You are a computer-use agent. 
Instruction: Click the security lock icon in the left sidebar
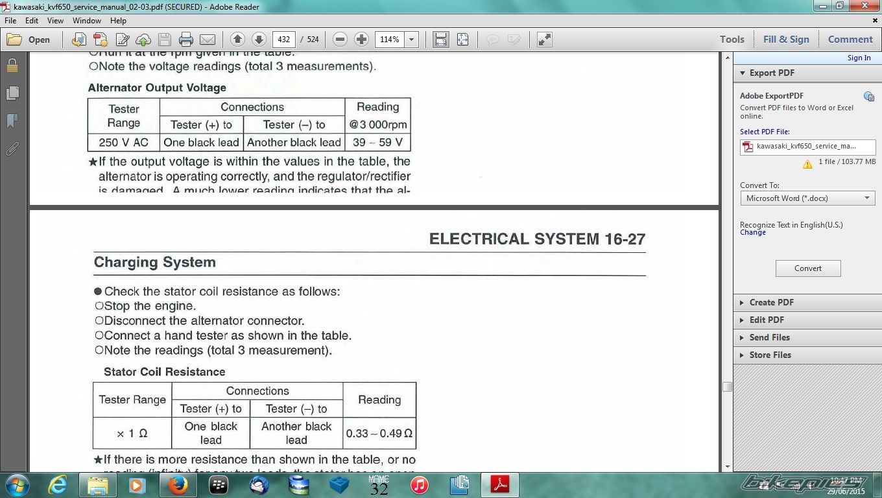tap(12, 65)
